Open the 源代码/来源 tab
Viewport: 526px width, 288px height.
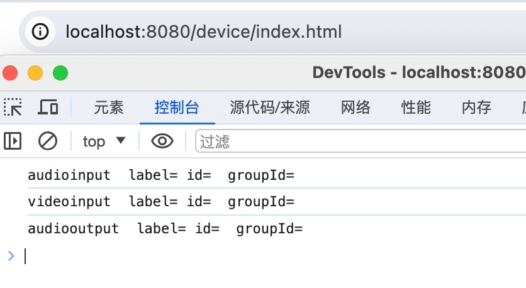pos(270,108)
